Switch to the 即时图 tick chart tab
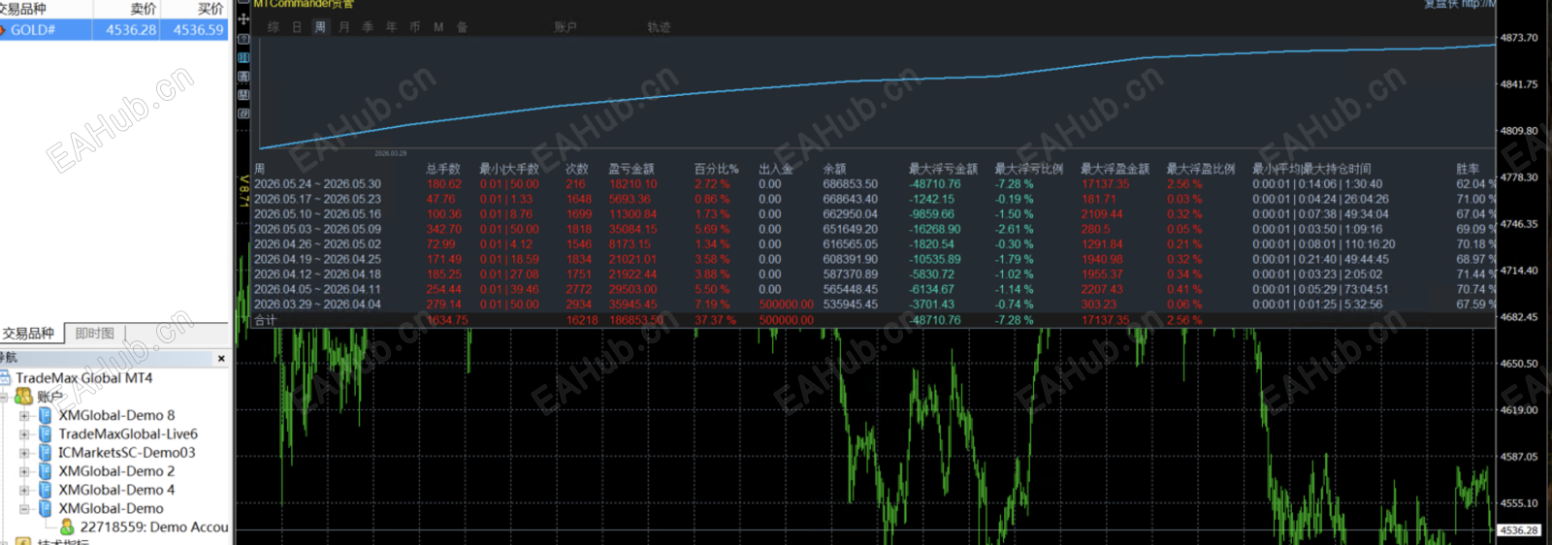This screenshot has height=545, width=1552. click(94, 334)
